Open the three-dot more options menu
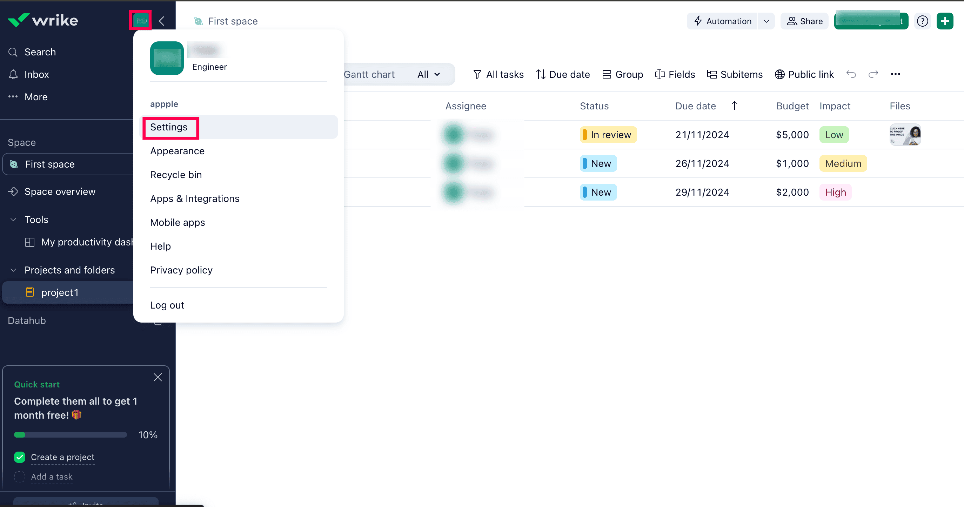Viewport: 964px width, 507px height. tap(895, 74)
